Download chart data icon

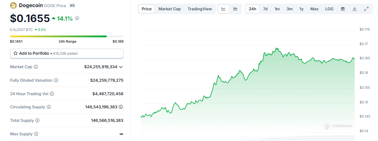coord(354,9)
